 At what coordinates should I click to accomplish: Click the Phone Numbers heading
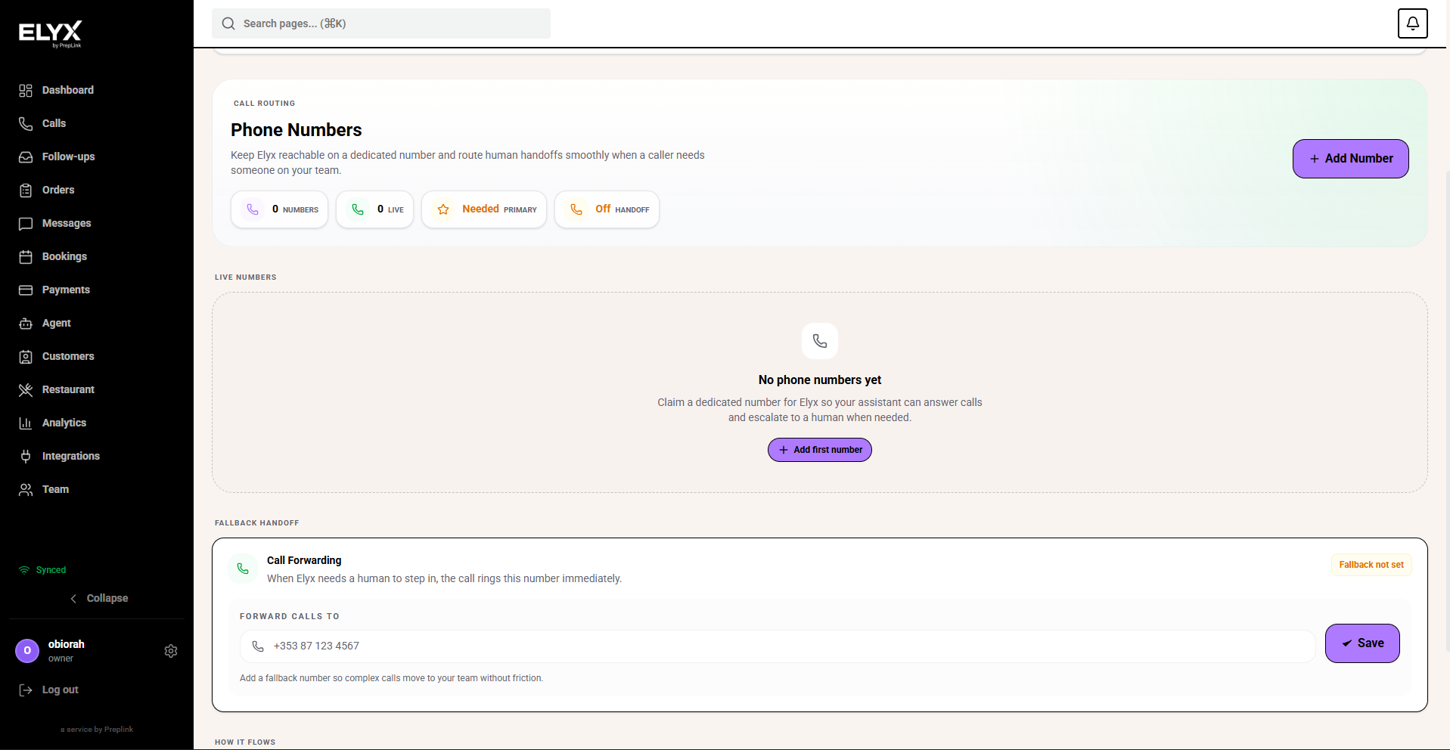click(297, 130)
